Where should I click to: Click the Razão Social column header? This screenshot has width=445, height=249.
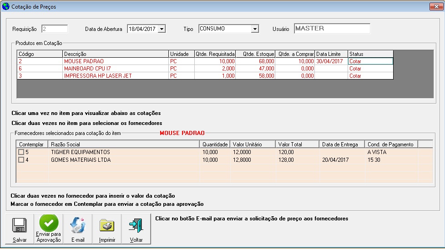124,144
